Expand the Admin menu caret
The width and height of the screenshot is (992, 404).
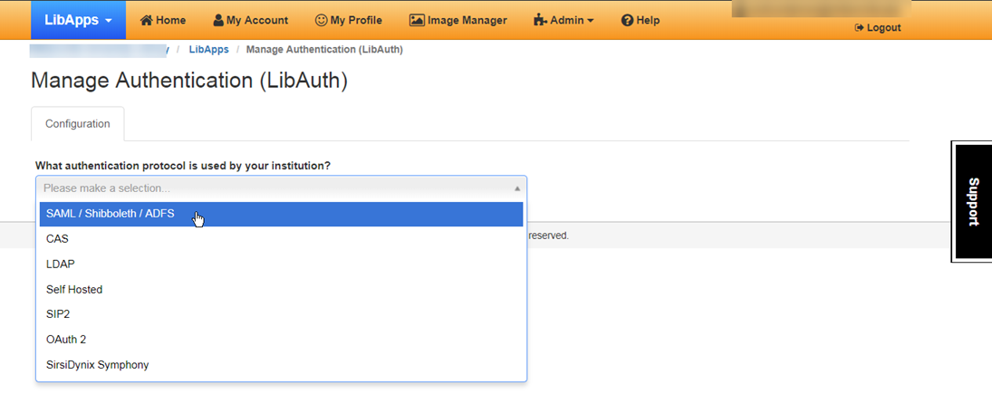tap(591, 21)
